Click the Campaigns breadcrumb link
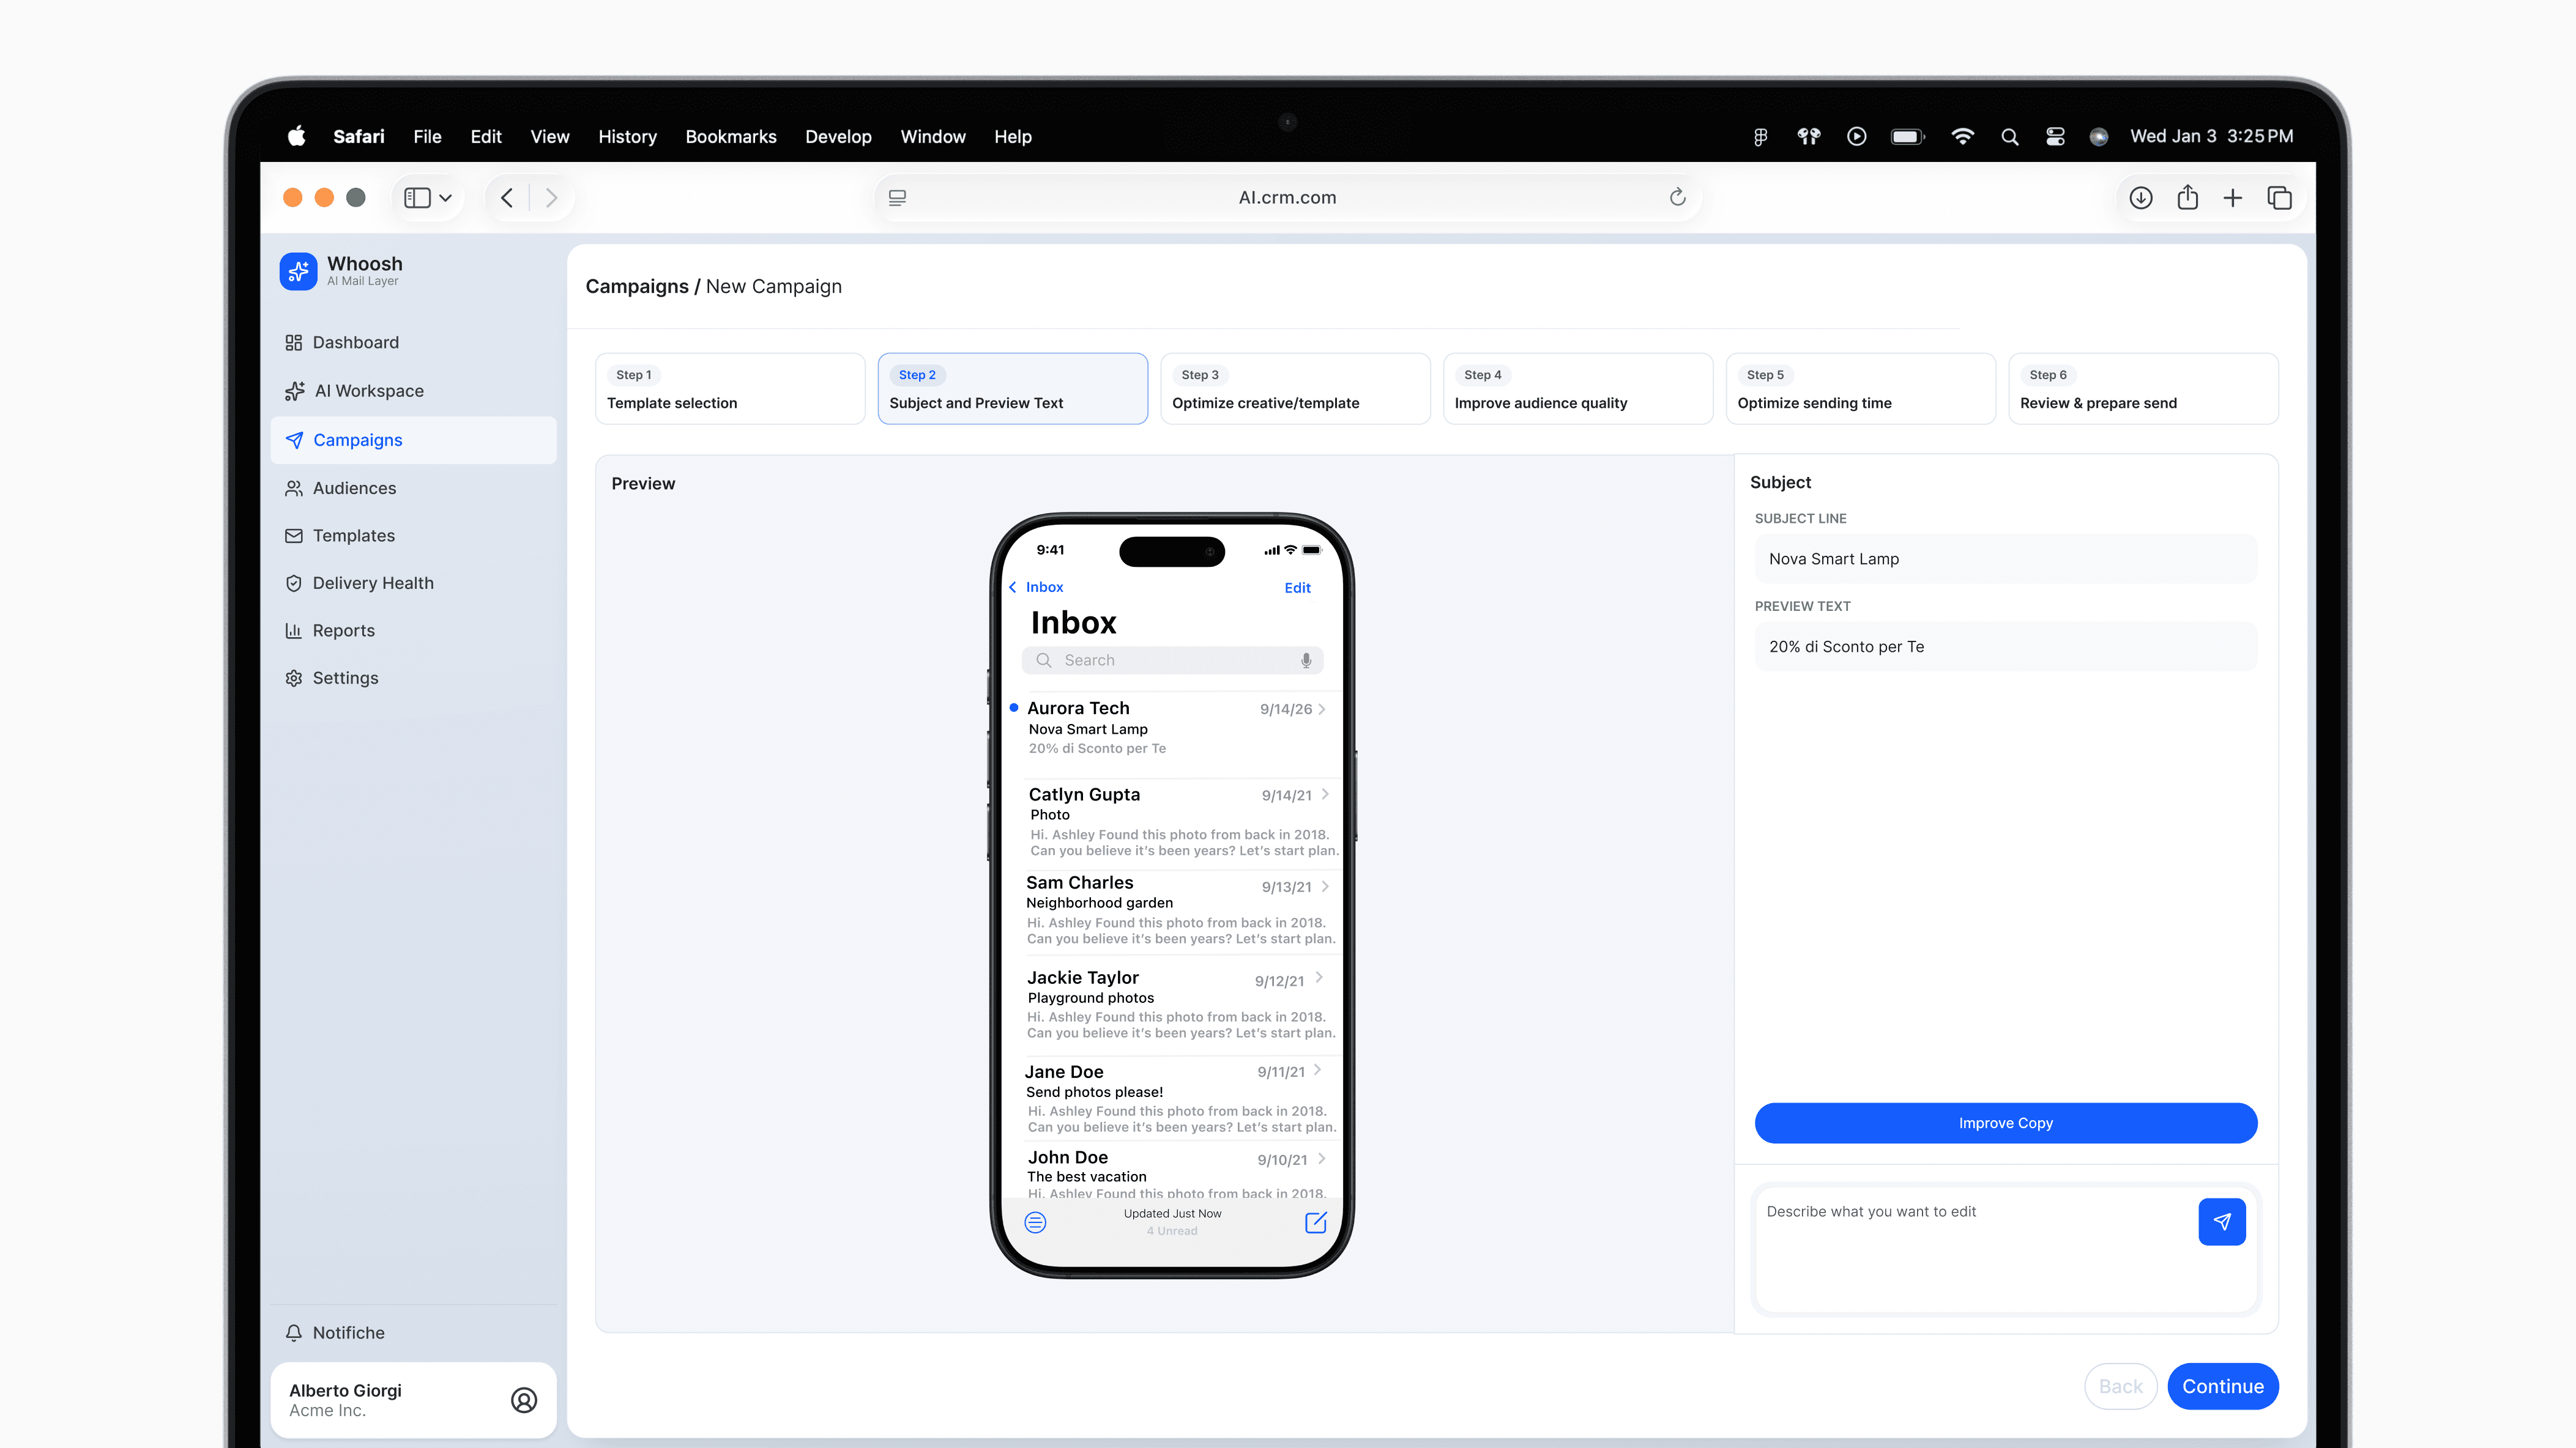The height and width of the screenshot is (1448, 2576). point(637,287)
